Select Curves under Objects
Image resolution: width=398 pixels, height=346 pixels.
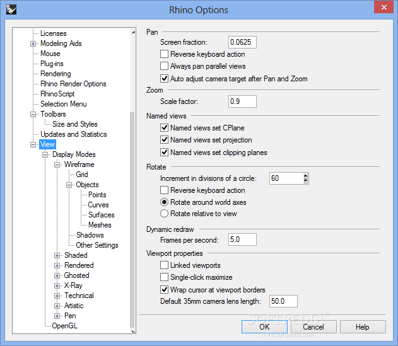pyautogui.click(x=98, y=205)
